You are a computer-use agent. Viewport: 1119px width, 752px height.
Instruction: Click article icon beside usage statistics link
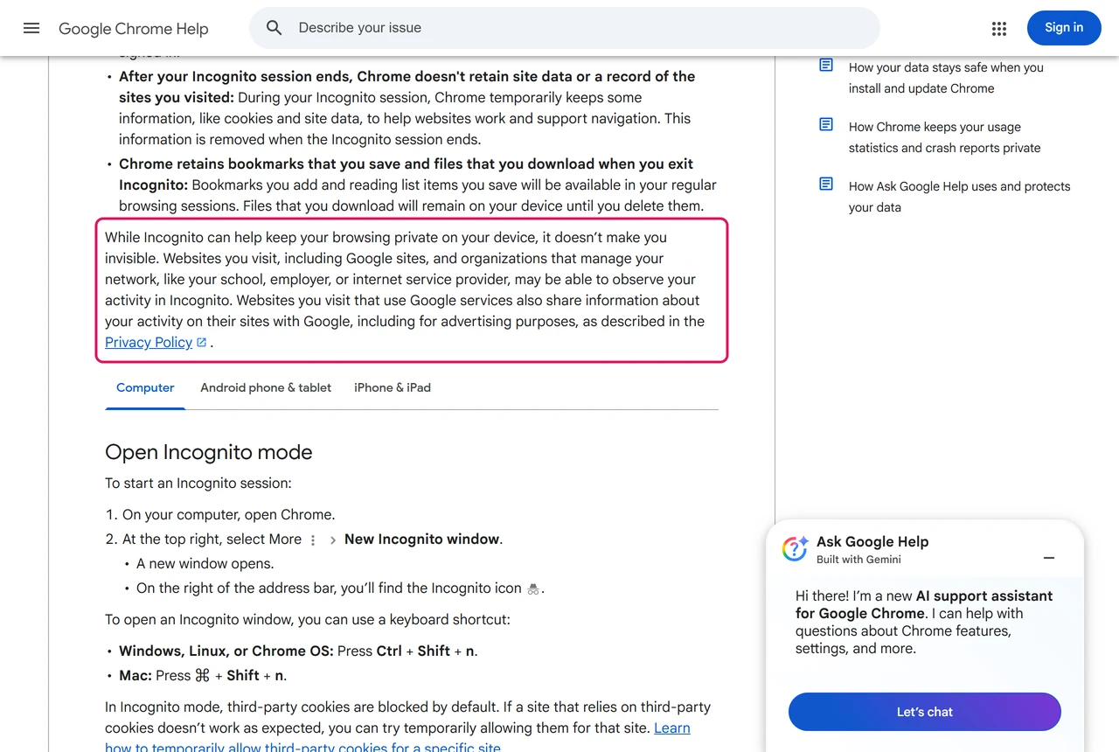[x=826, y=125]
